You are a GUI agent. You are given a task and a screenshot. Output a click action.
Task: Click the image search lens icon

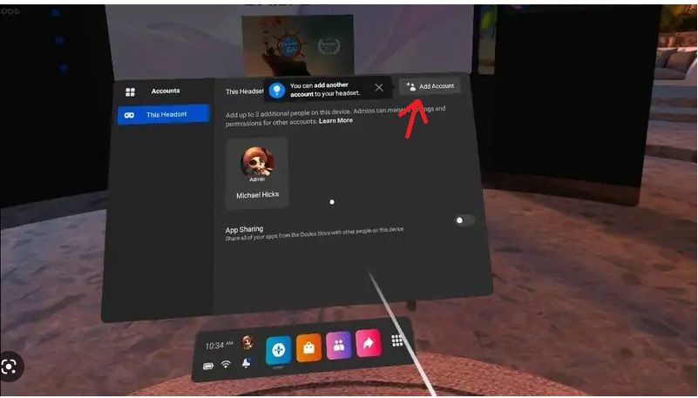coord(10,367)
